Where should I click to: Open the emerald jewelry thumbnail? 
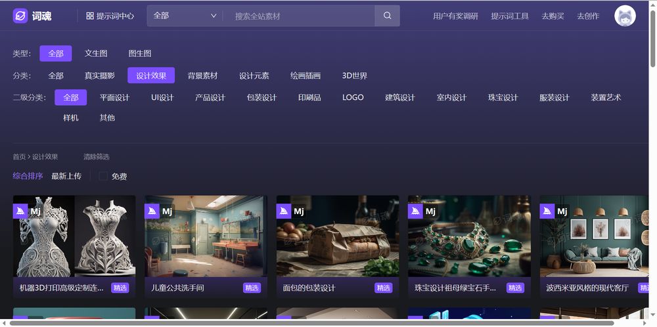469,236
